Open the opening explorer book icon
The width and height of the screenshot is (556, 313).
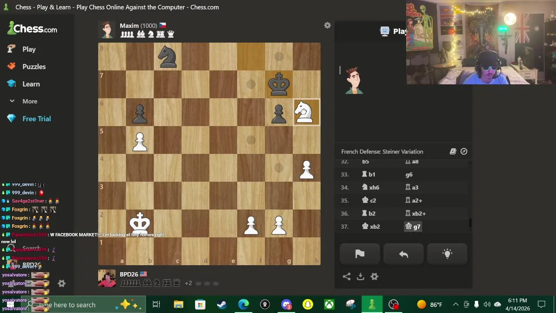[x=453, y=151]
